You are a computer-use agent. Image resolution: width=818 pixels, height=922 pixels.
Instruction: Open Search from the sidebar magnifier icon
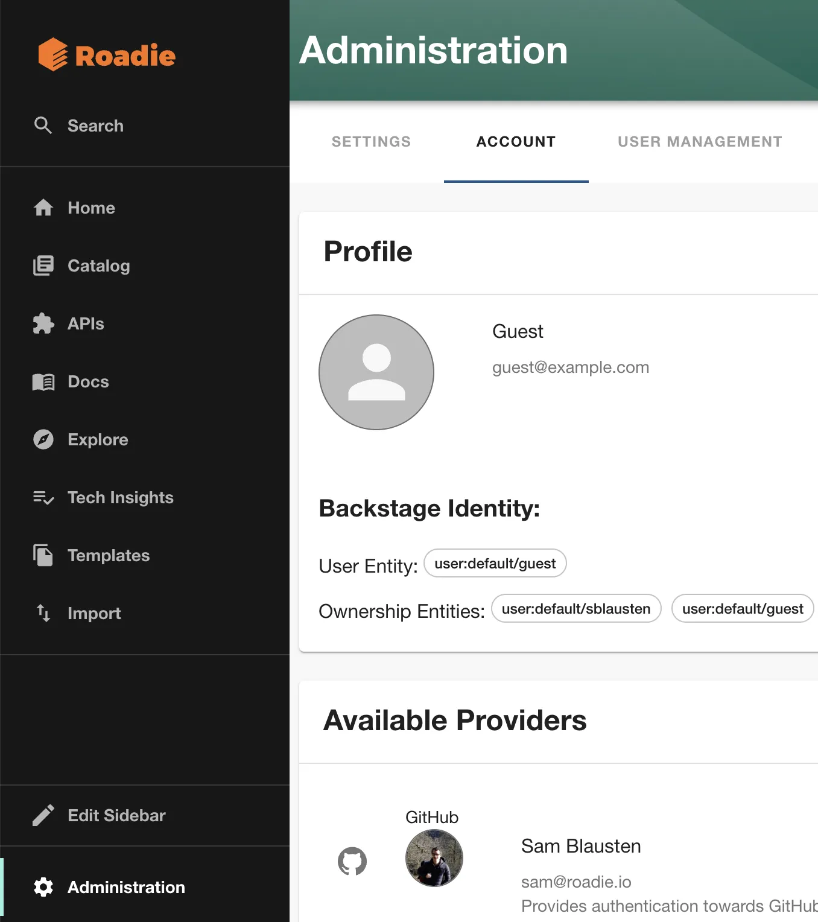pyautogui.click(x=43, y=126)
